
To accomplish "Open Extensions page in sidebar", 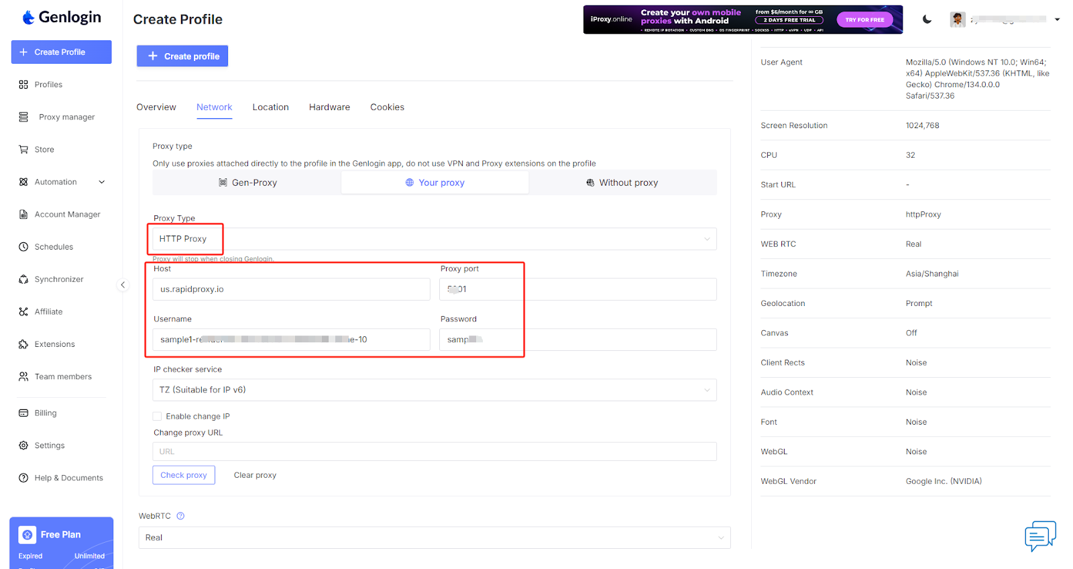I will (x=54, y=344).
